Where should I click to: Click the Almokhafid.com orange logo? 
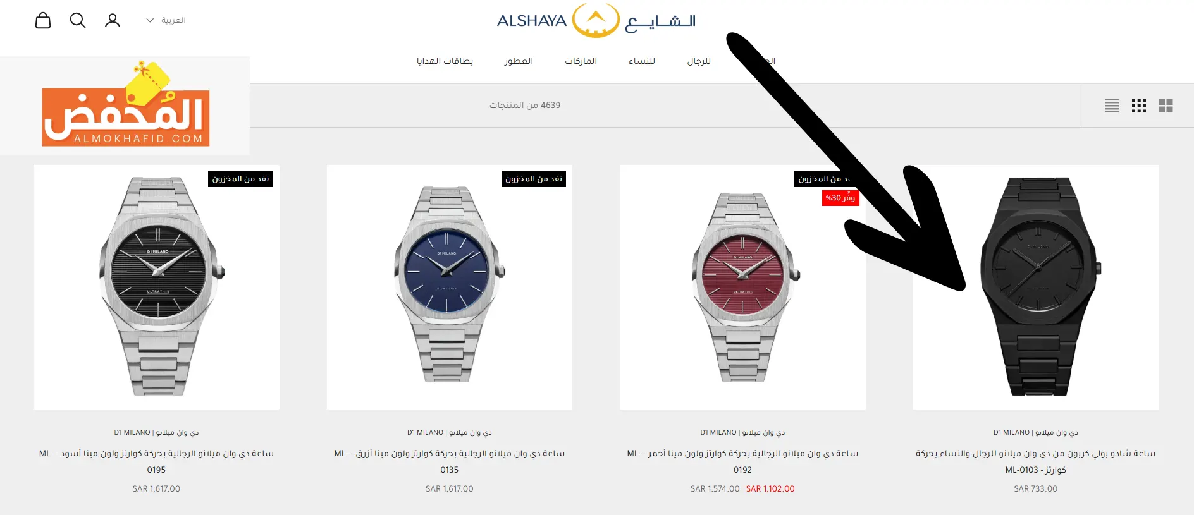pos(125,106)
